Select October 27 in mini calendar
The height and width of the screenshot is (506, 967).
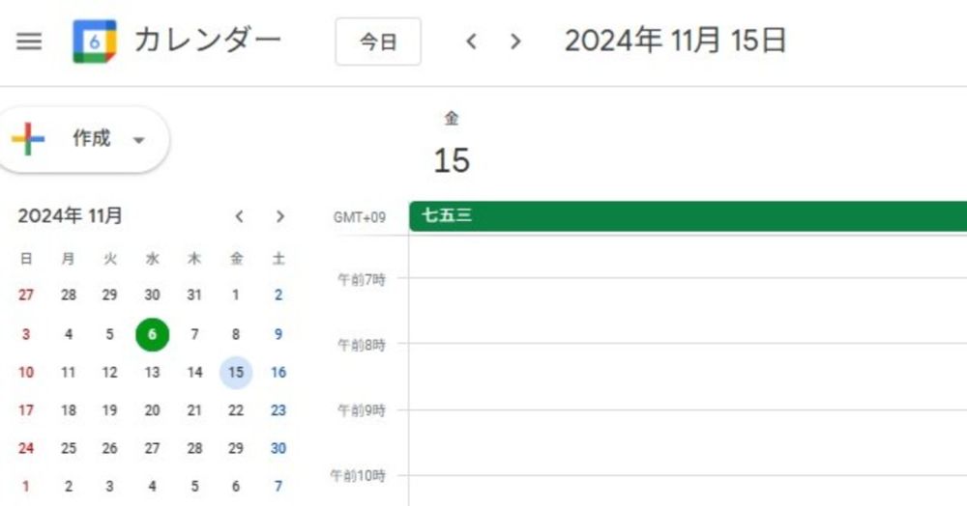click(x=26, y=295)
